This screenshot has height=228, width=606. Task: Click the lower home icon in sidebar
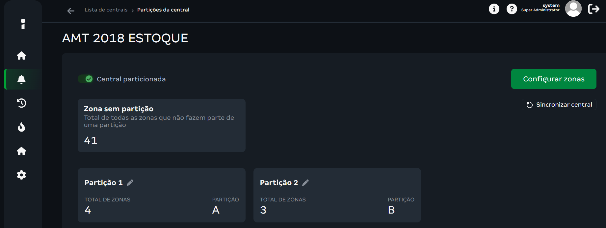pyautogui.click(x=21, y=151)
